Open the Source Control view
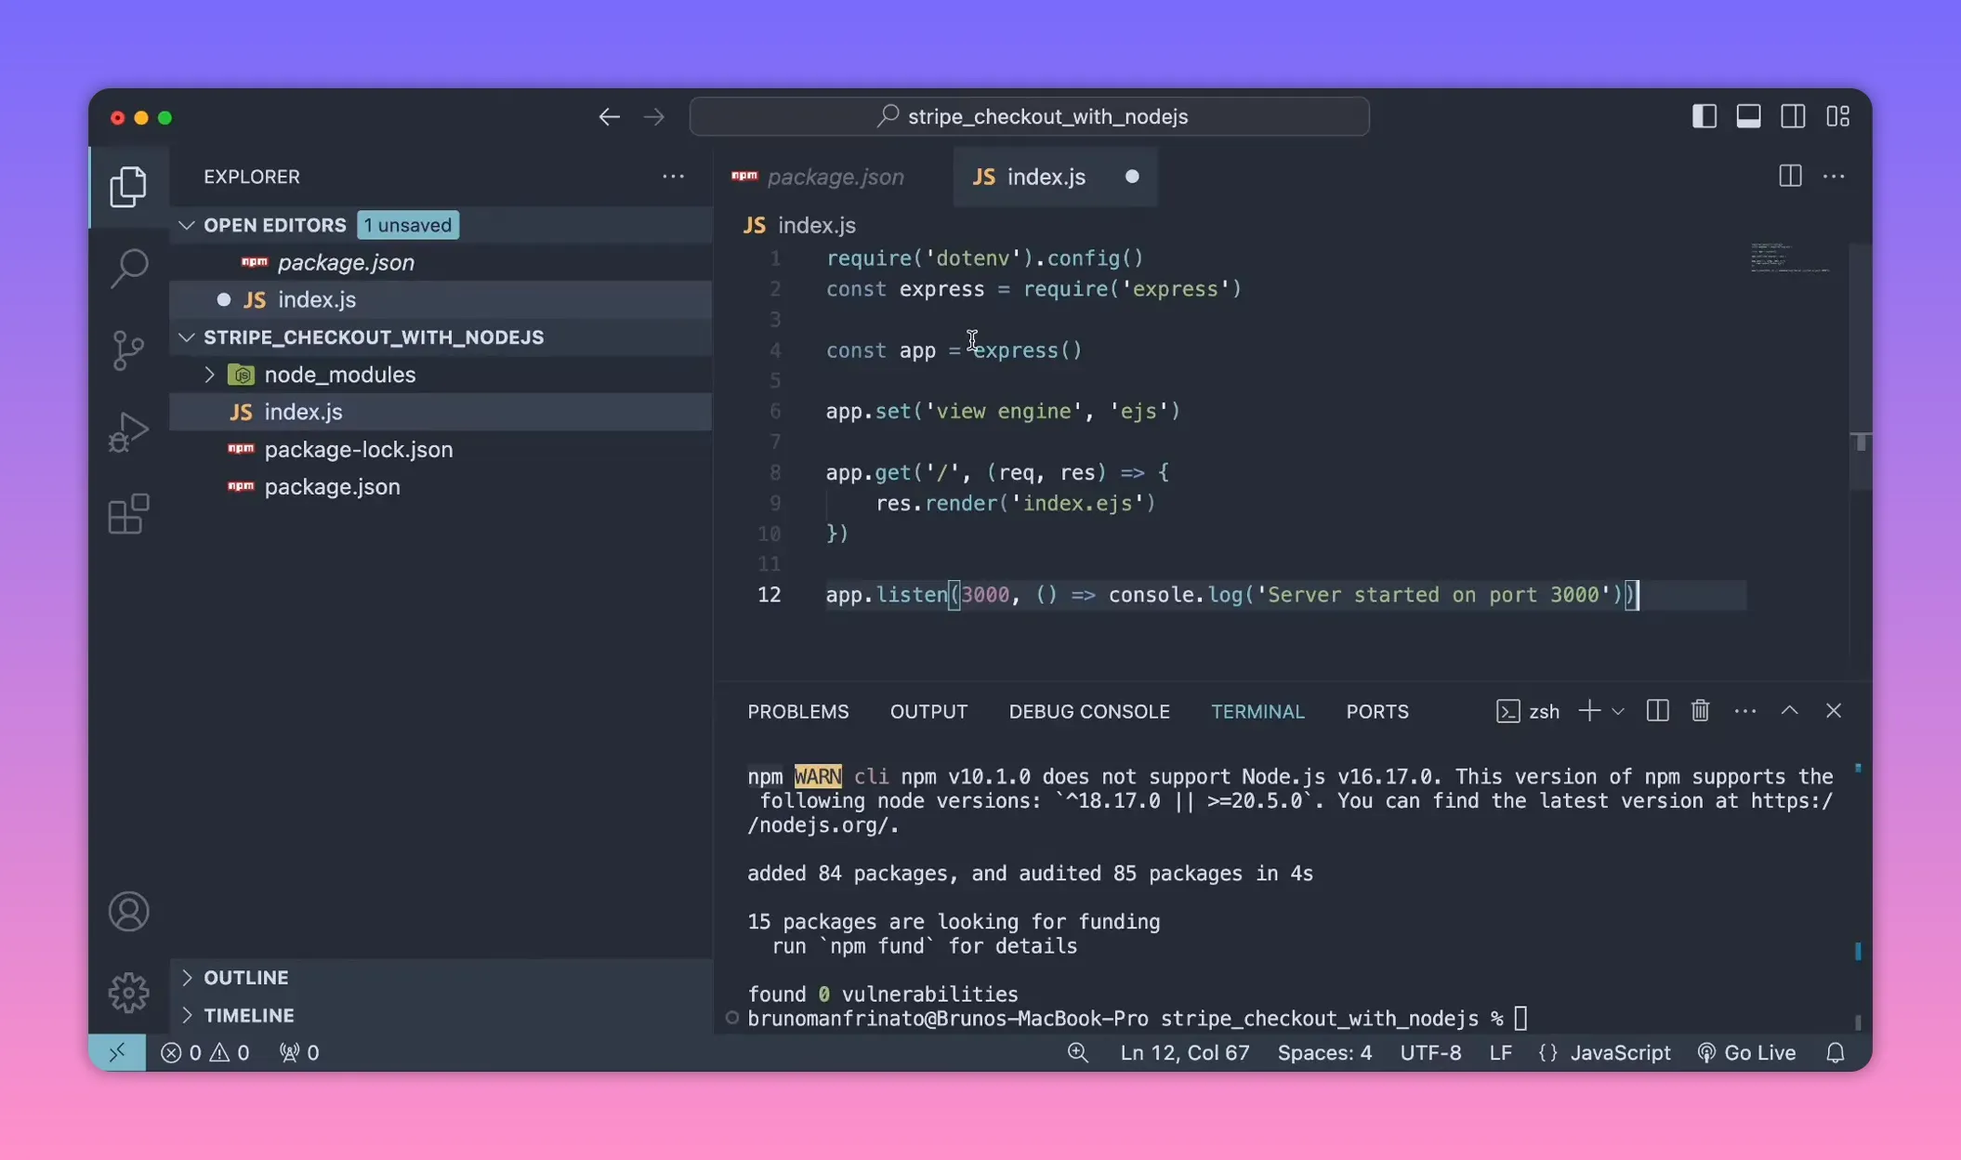Viewport: 1961px width, 1160px height. (x=128, y=349)
